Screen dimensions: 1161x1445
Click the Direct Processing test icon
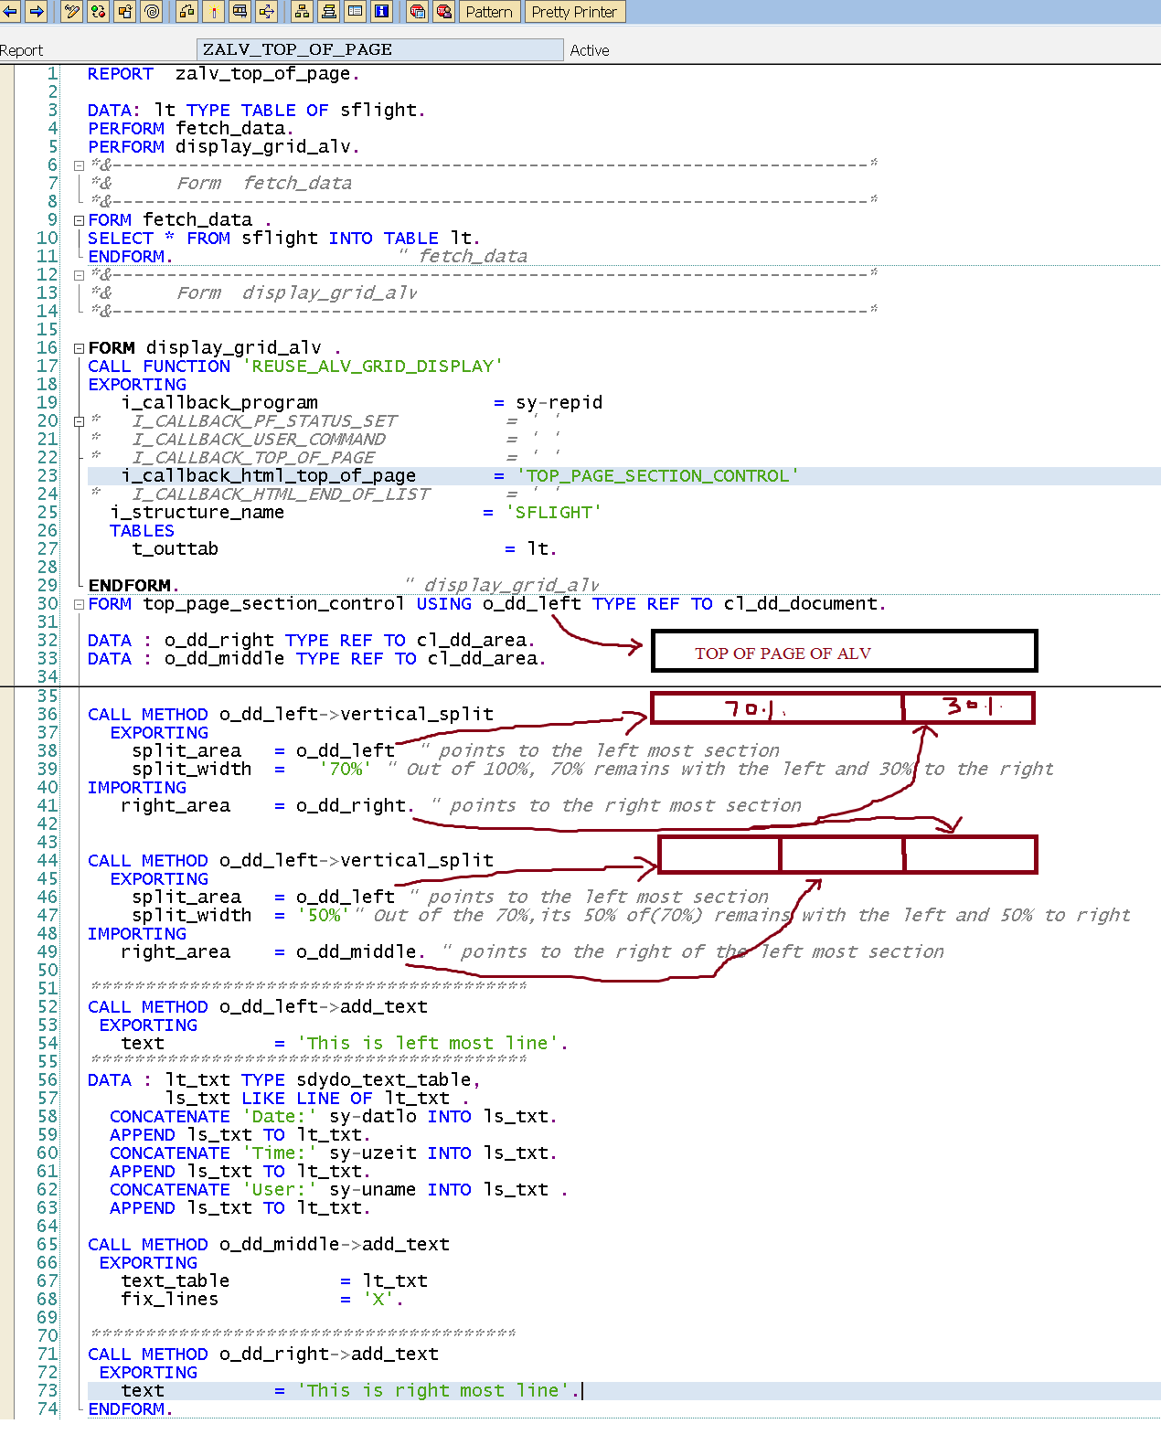click(x=240, y=11)
